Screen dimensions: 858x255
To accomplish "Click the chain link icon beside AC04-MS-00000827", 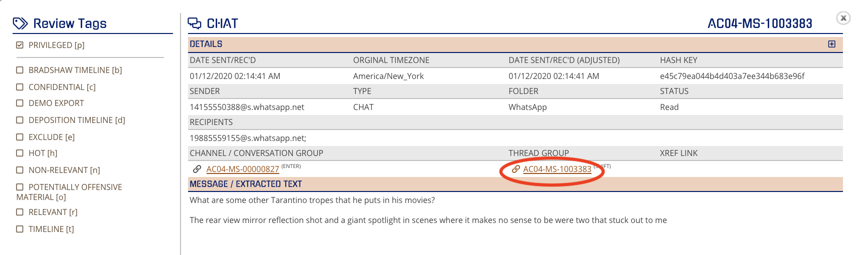I will tap(197, 169).
